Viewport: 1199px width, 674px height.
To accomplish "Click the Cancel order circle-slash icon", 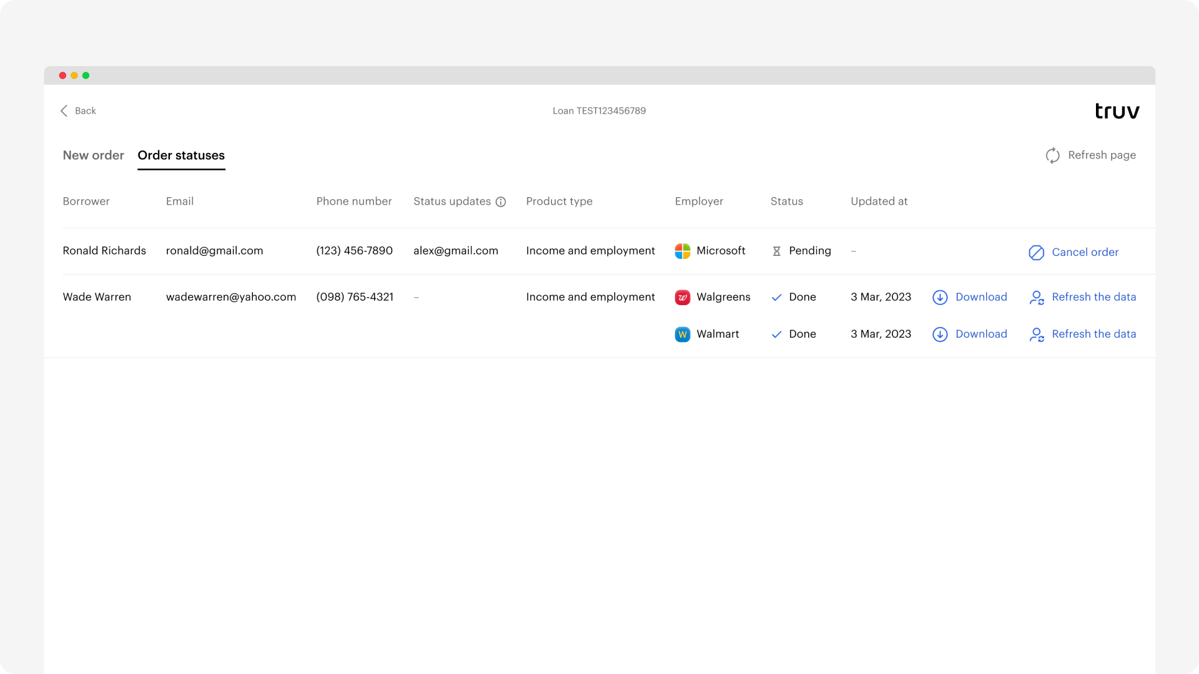I will click(x=1036, y=253).
